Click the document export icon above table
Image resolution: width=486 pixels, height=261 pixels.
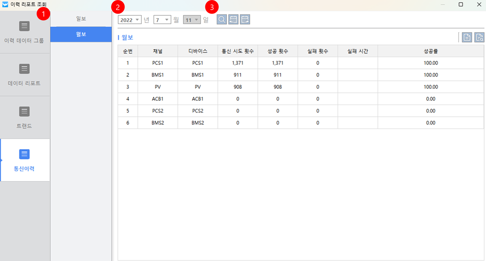467,38
